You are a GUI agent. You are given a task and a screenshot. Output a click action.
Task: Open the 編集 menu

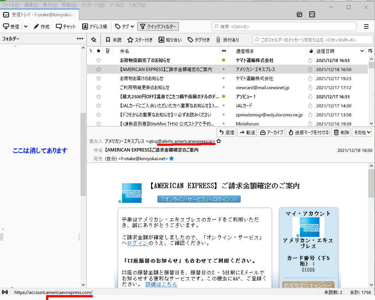pyautogui.click(x=31, y=5)
